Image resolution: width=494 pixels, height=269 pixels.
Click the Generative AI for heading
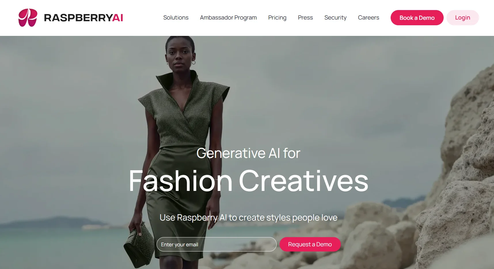click(248, 153)
